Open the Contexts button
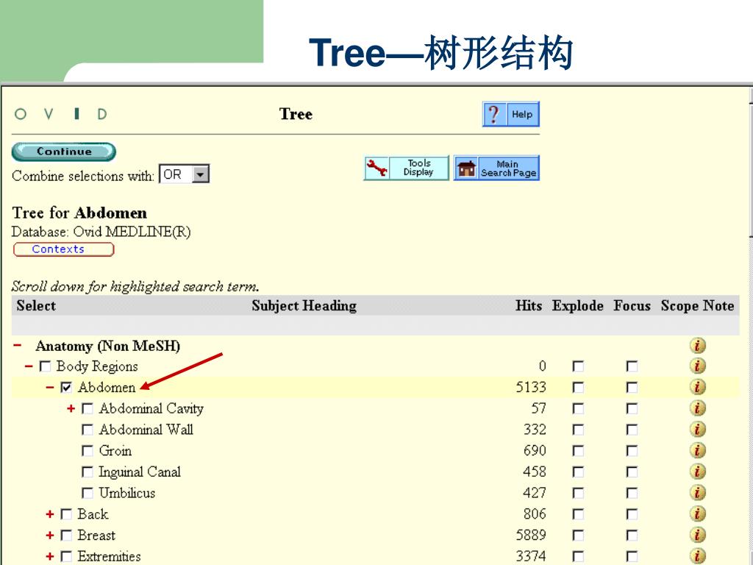Viewport: 753px width, 565px height. [x=63, y=249]
